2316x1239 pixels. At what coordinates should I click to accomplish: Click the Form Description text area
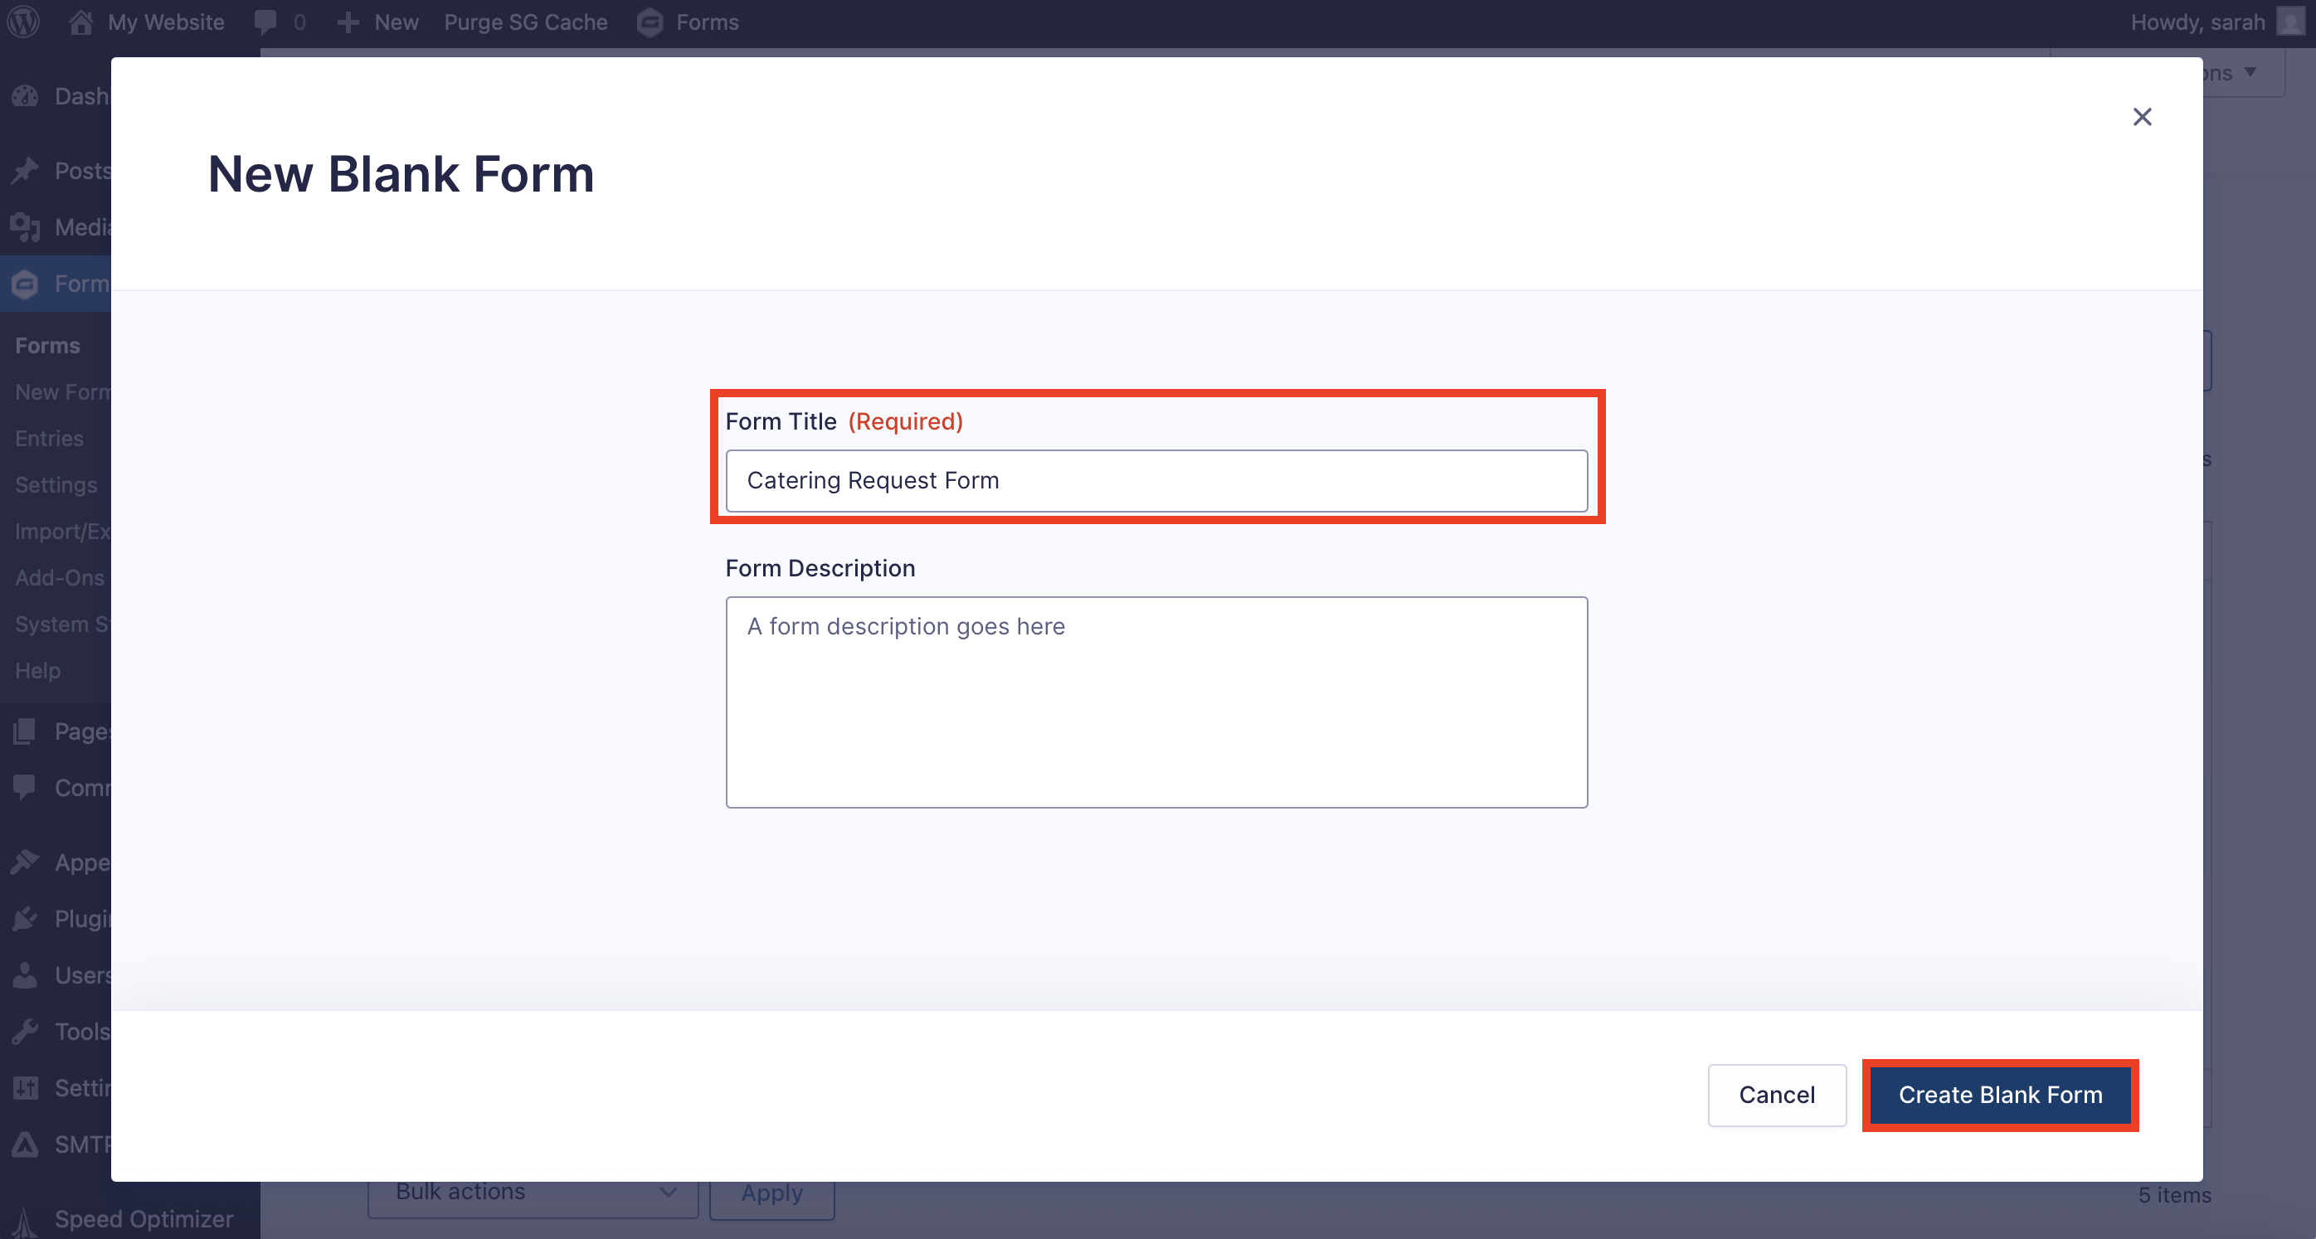1156,702
